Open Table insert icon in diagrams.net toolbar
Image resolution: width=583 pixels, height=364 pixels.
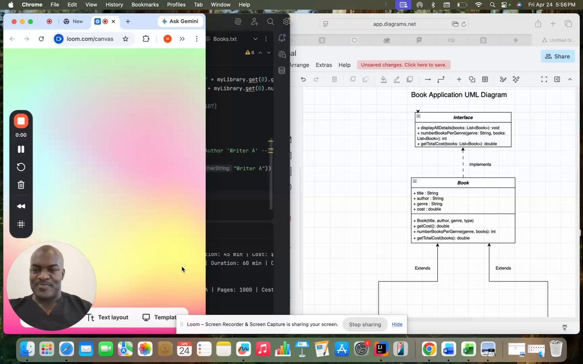[485, 79]
